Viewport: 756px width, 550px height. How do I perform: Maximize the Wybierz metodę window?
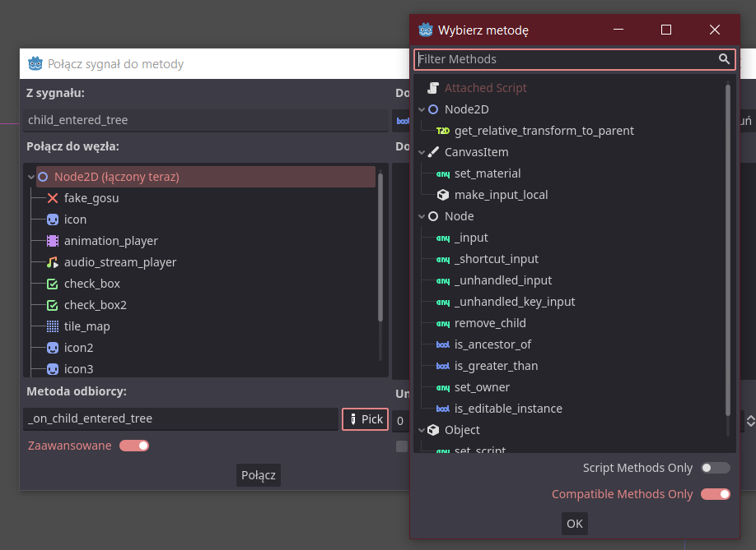666,30
